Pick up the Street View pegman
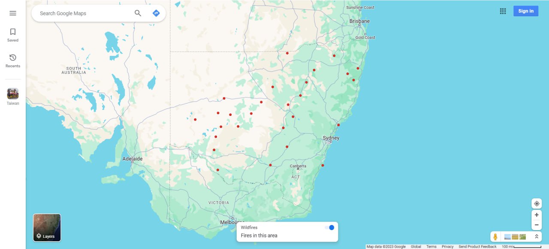Screen dimensions: 549x249 495,237
